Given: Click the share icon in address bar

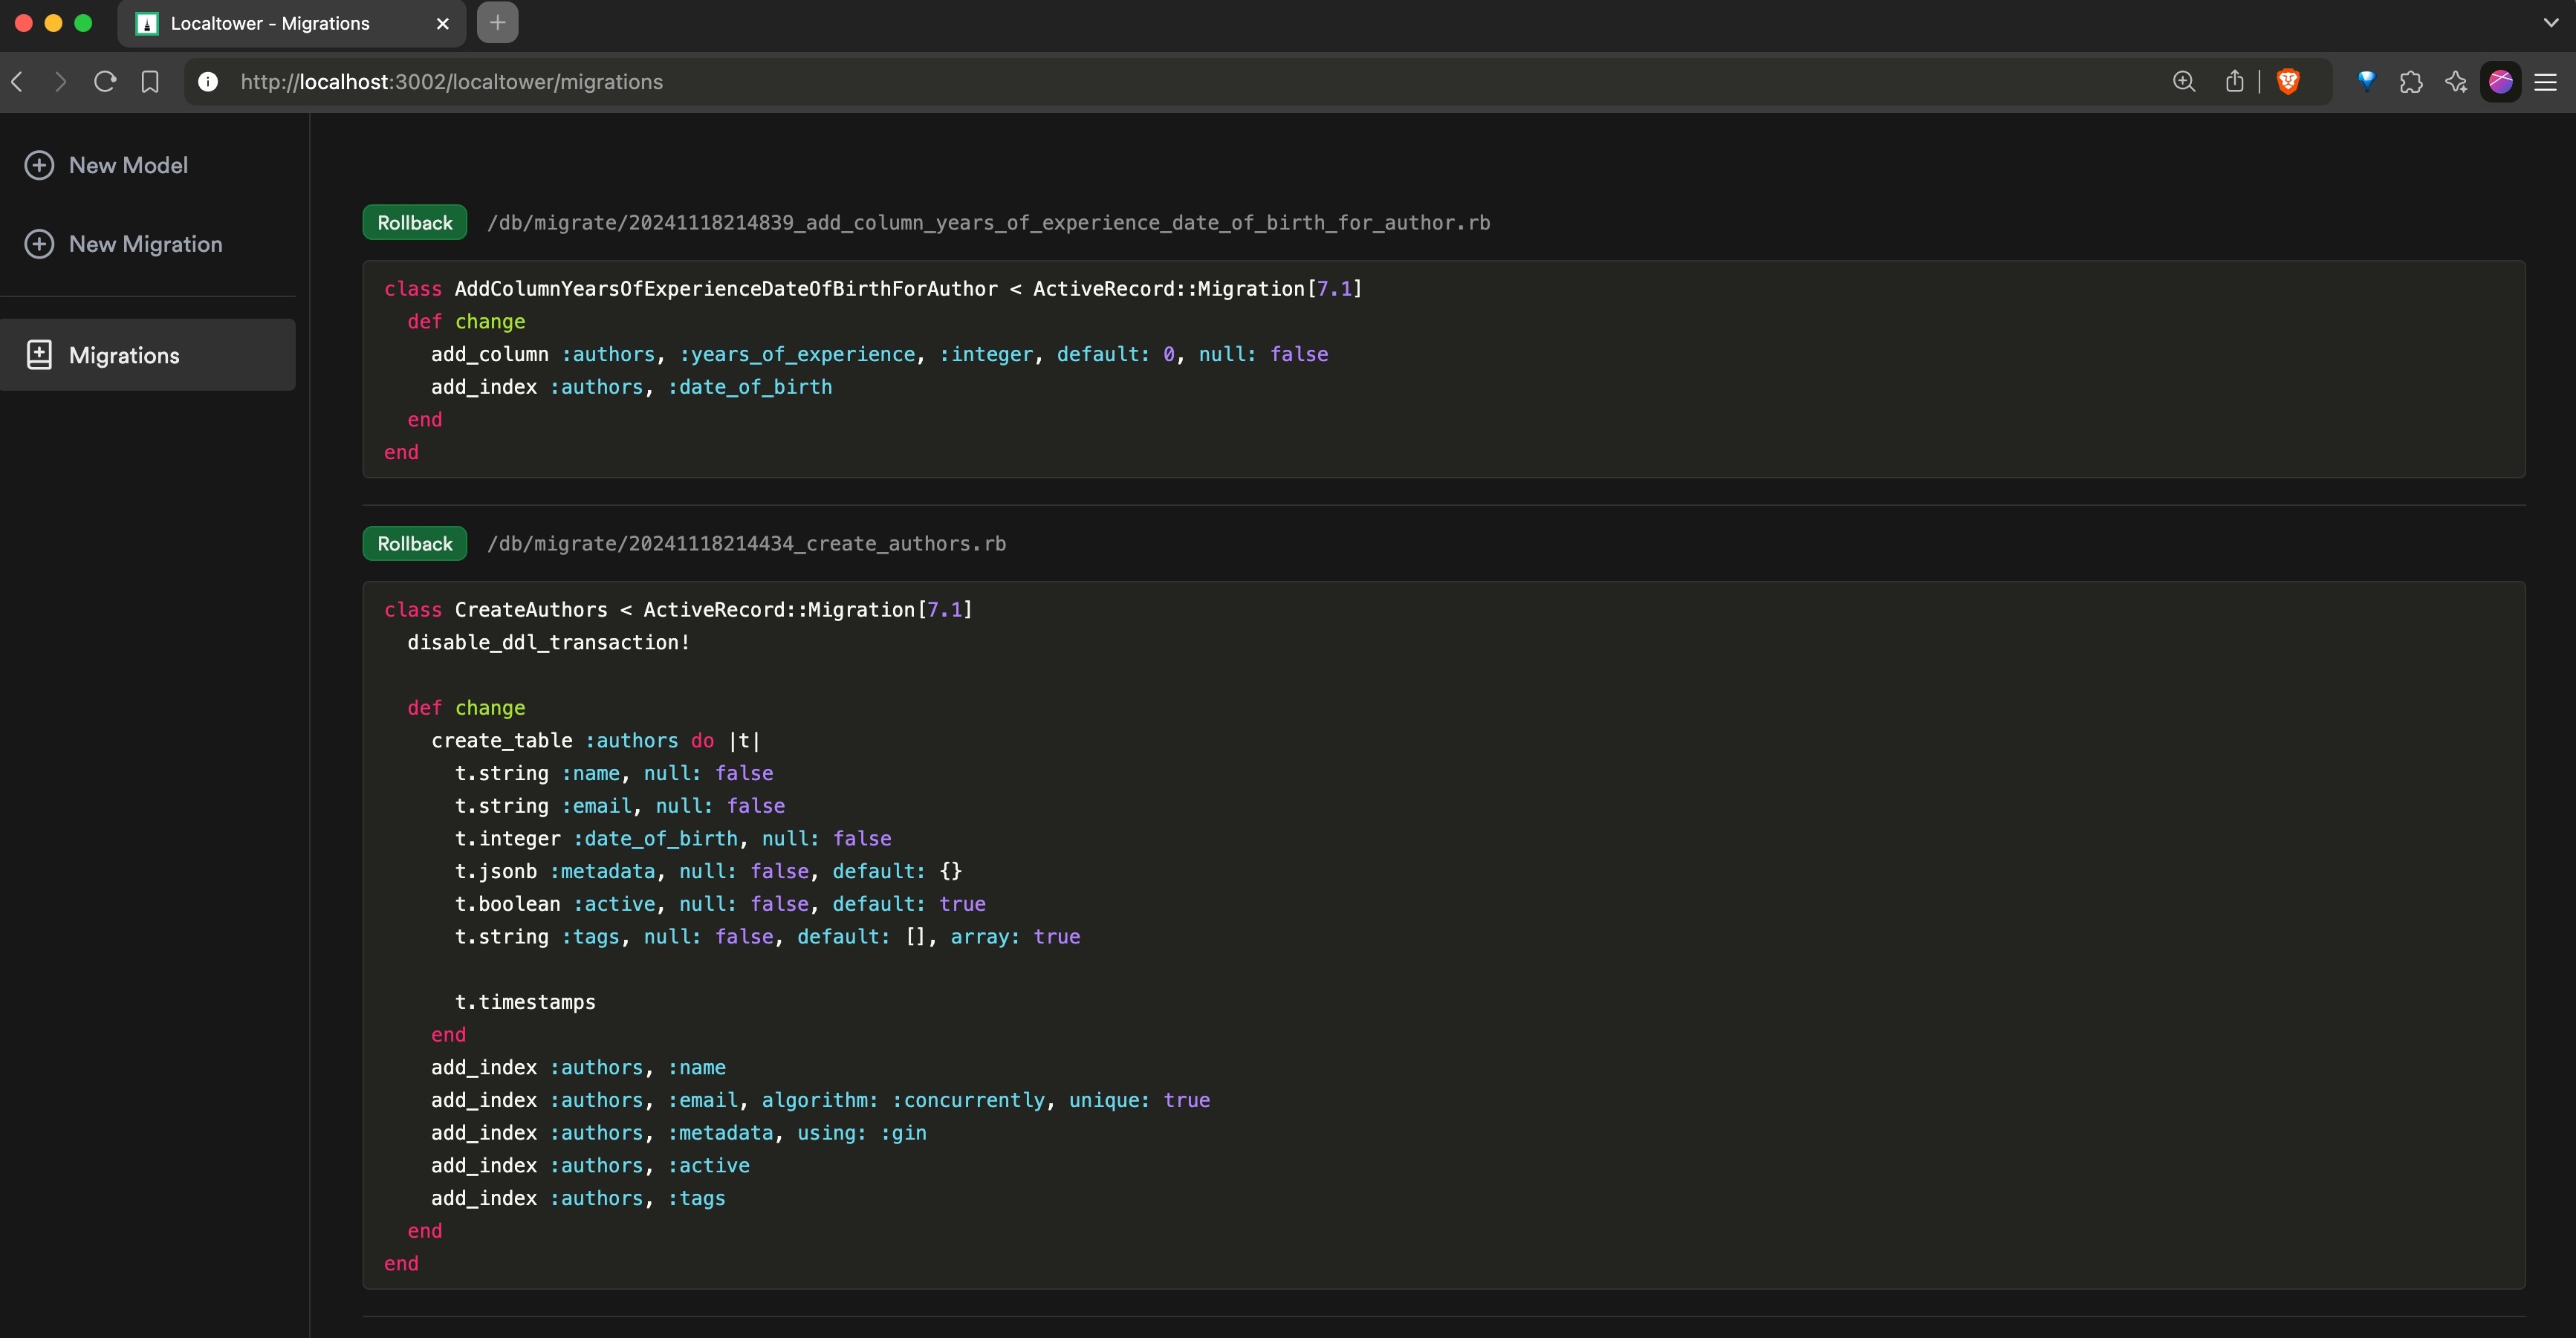Looking at the screenshot, I should [2234, 82].
